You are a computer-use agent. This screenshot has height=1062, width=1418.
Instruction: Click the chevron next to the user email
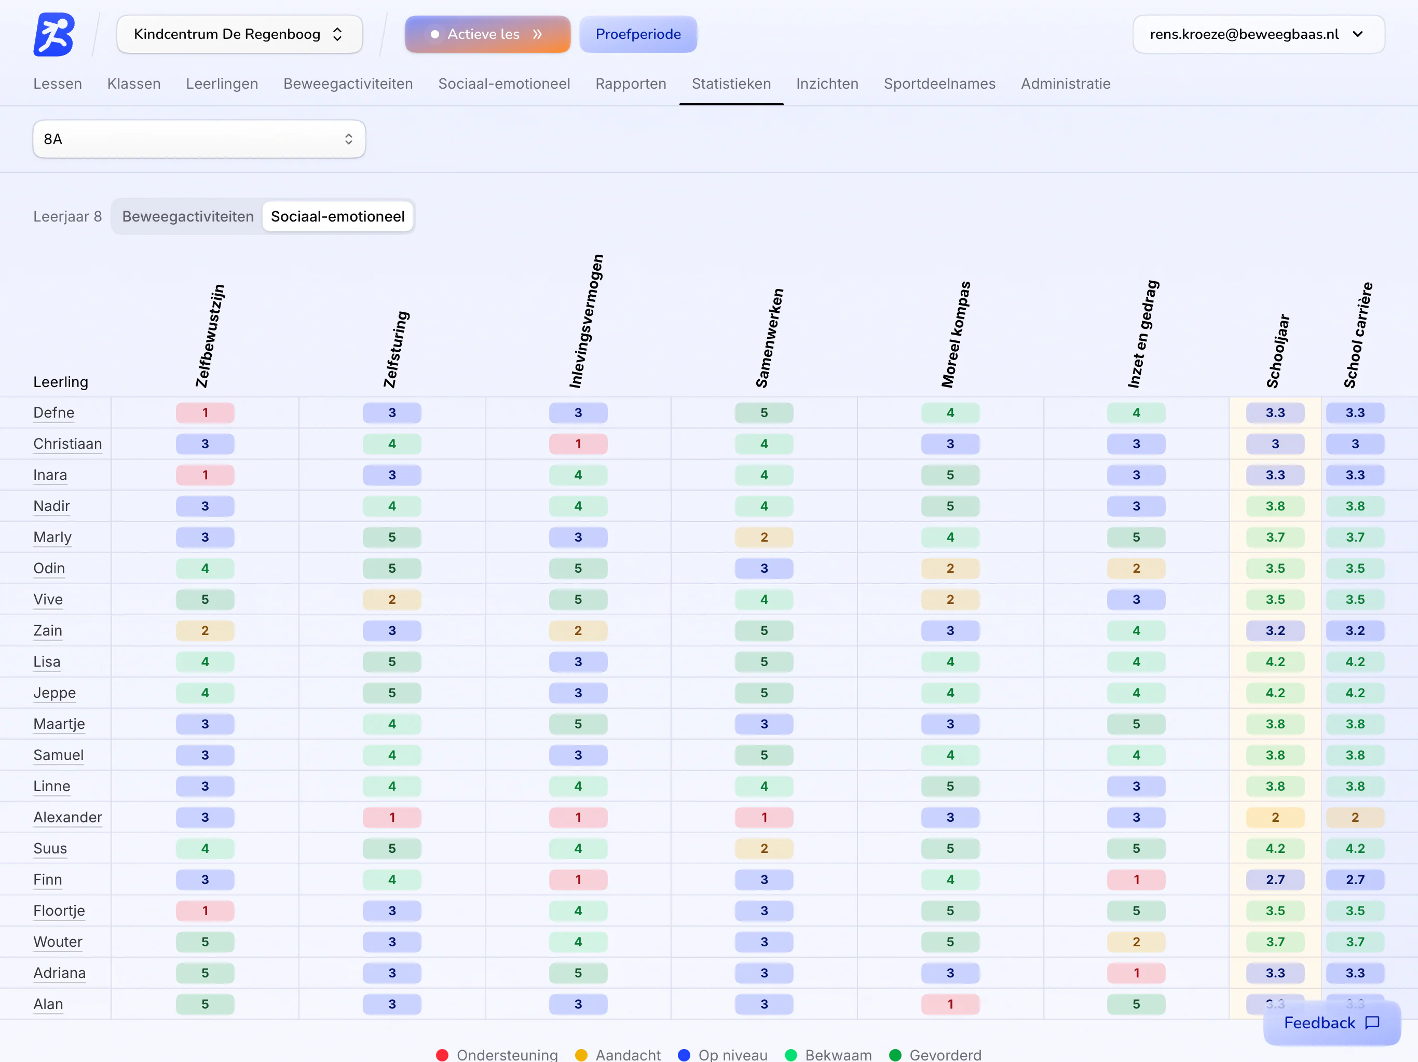[x=1358, y=35]
